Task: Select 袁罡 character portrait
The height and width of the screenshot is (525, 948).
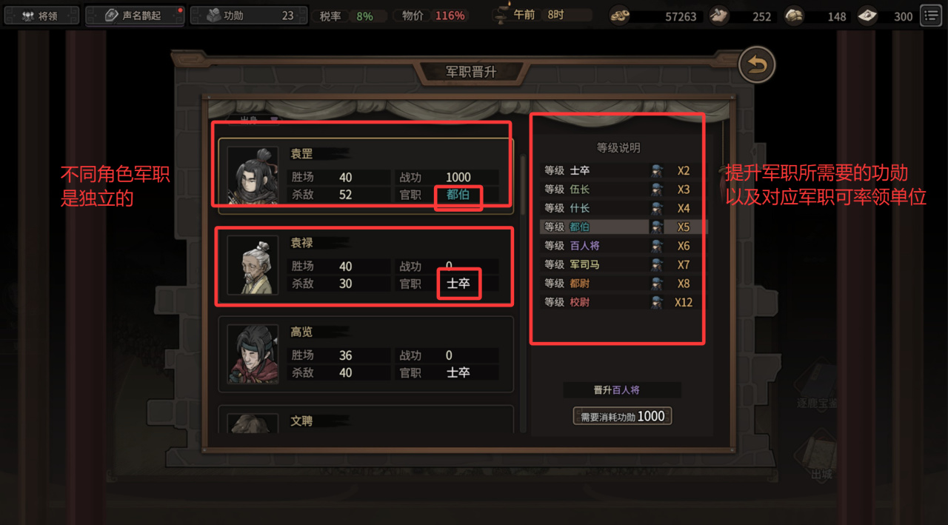Action: (253, 175)
